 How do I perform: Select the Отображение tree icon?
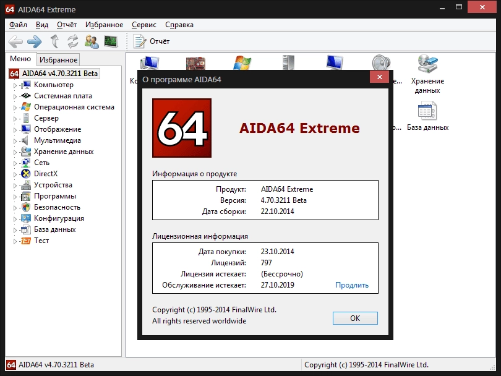tap(25, 129)
